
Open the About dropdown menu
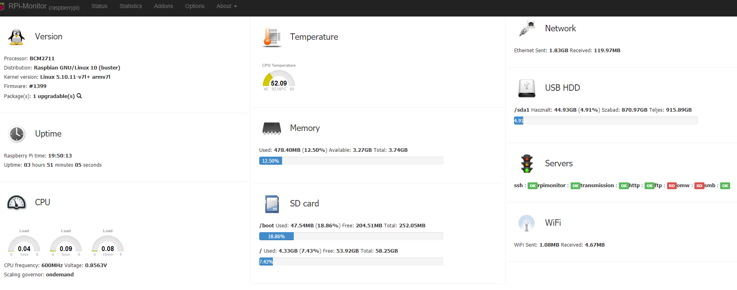point(227,6)
